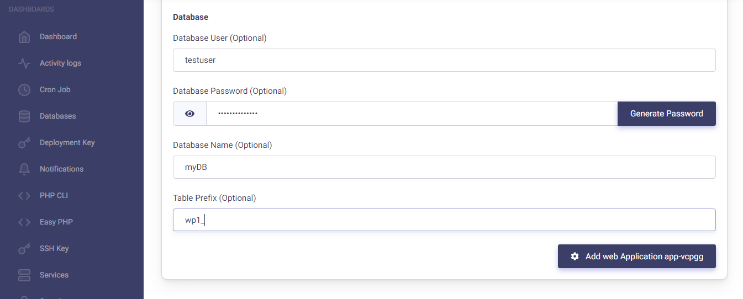Click the Deployment Key key icon
The width and height of the screenshot is (743, 299).
(24, 143)
